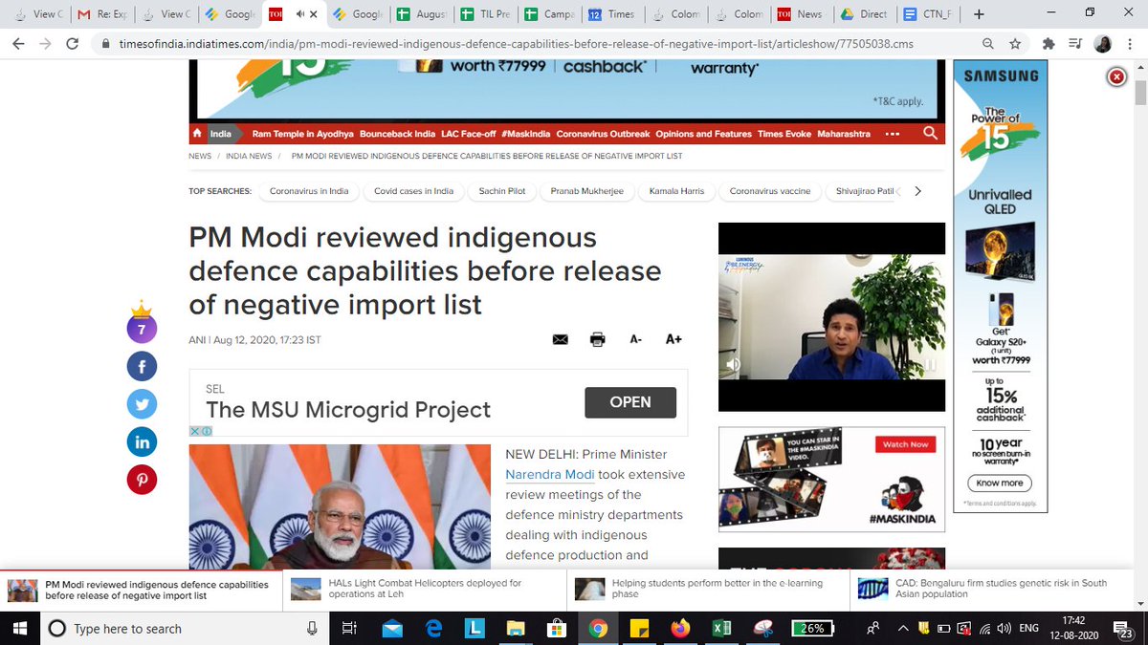Screen dimensions: 1148x645
Task: Open Ram Temple in Ayodhya section
Action: point(302,134)
